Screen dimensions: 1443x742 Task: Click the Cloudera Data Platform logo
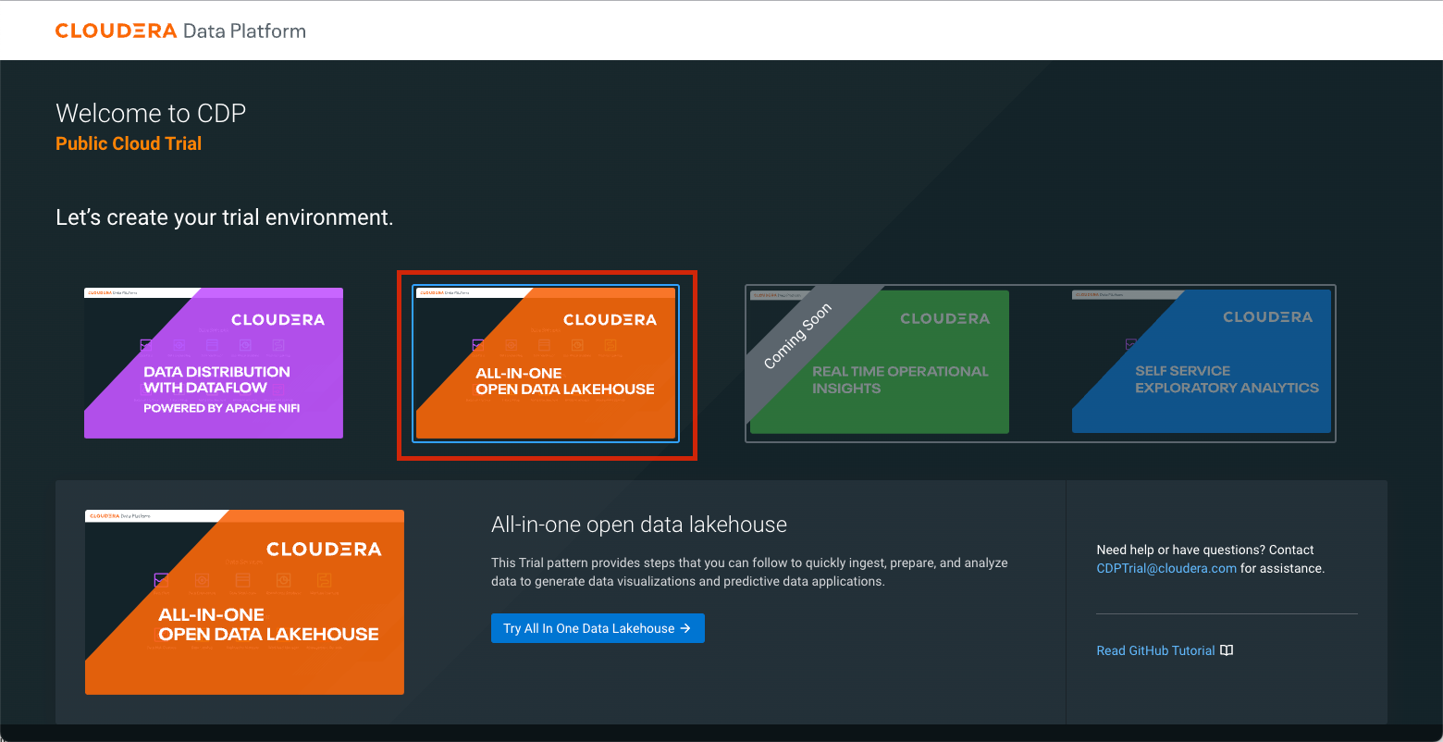(180, 31)
